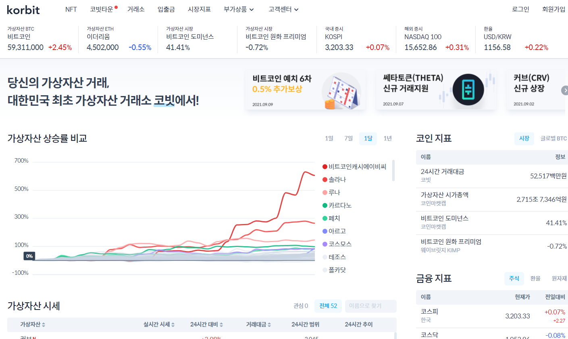Expand the 고객센터 dropdown menu
This screenshot has height=339, width=568.
[283, 9]
